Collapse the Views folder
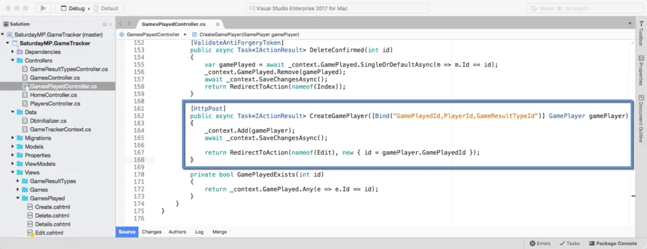 tap(13, 173)
